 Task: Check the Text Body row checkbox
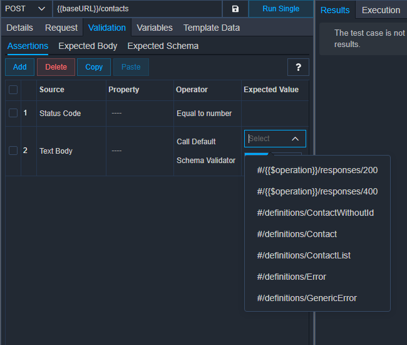(13, 151)
